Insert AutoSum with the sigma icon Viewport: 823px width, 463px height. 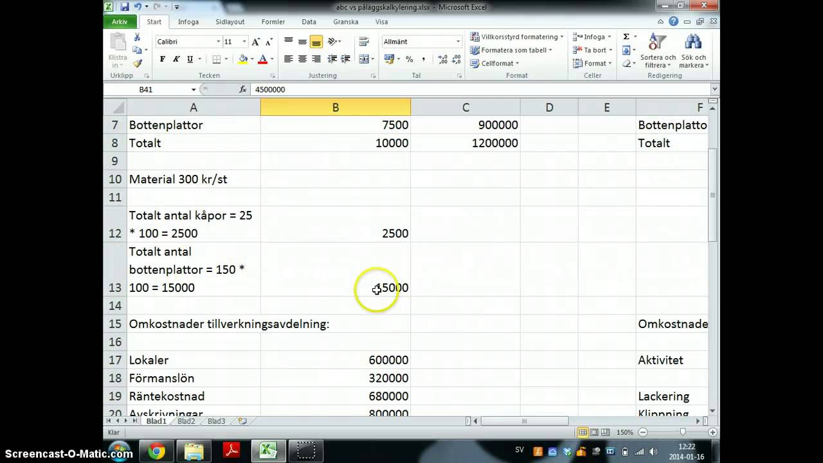(x=626, y=37)
